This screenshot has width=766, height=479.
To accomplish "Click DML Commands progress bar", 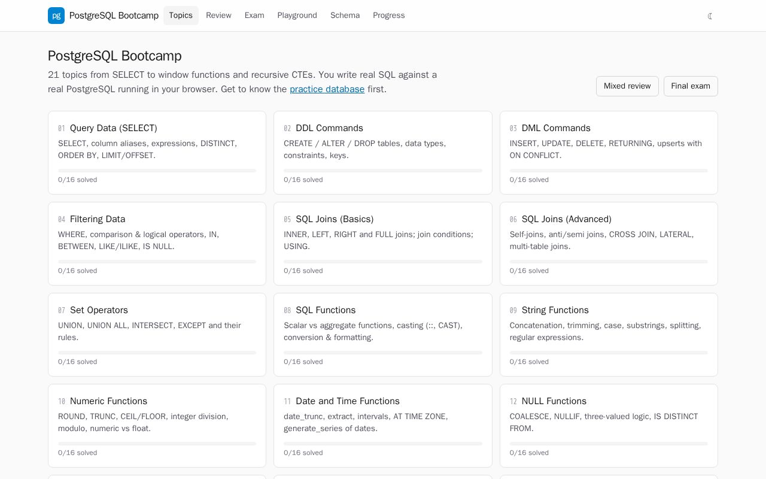I will coord(609,171).
